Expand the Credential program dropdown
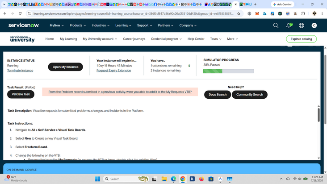Image resolution: width=327 pixels, height=184 pixels. [166, 39]
